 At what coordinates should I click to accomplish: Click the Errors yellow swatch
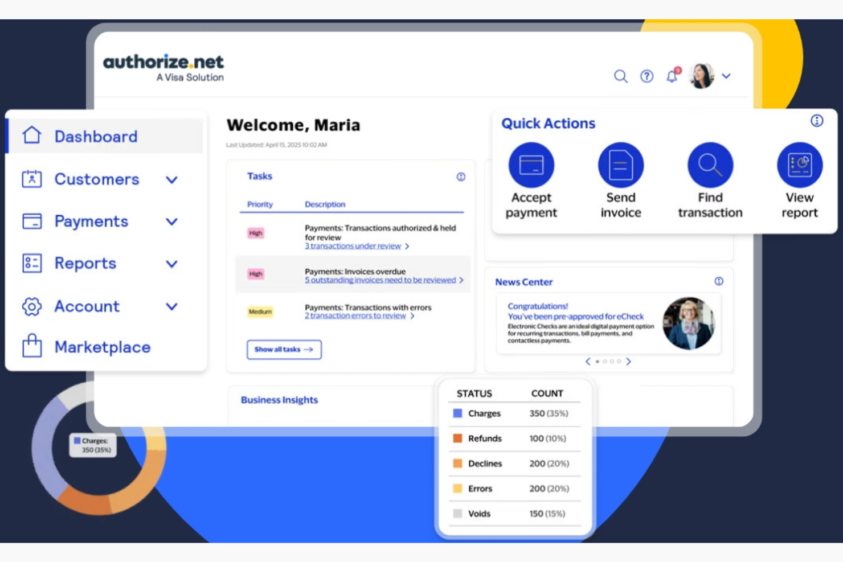[457, 489]
